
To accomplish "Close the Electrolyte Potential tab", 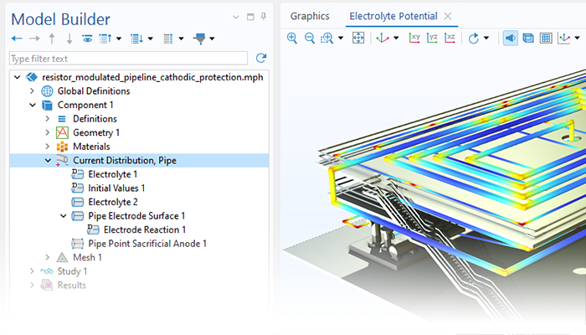I will tap(447, 16).
